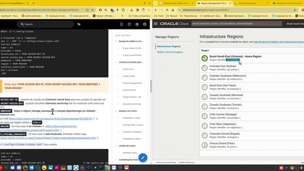Click the home button in Oracle browser toolbar
The image size is (304, 171).
click(x=173, y=10)
